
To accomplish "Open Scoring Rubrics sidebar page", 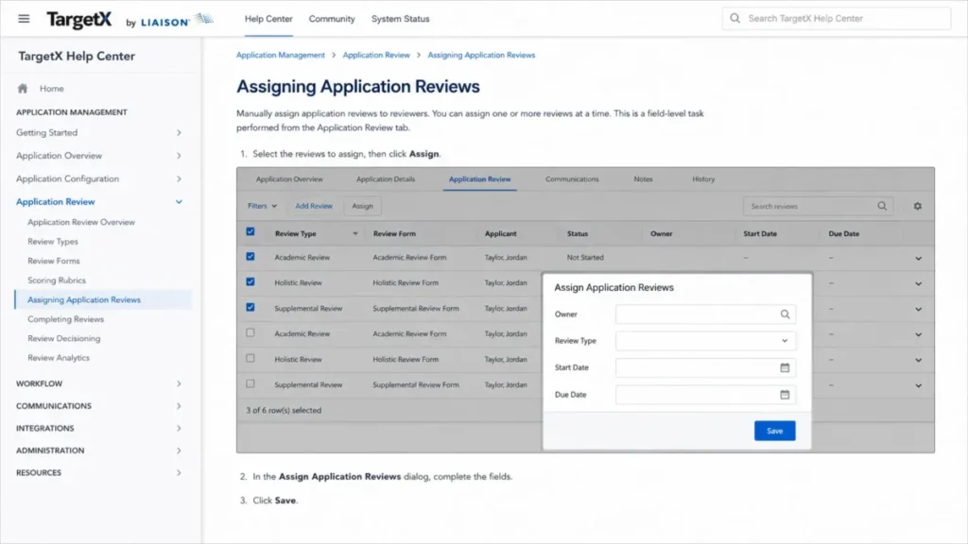I will point(56,280).
